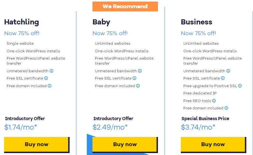The width and height of the screenshot is (253, 155).
Task: Select the Business plan heading
Action: click(196, 22)
